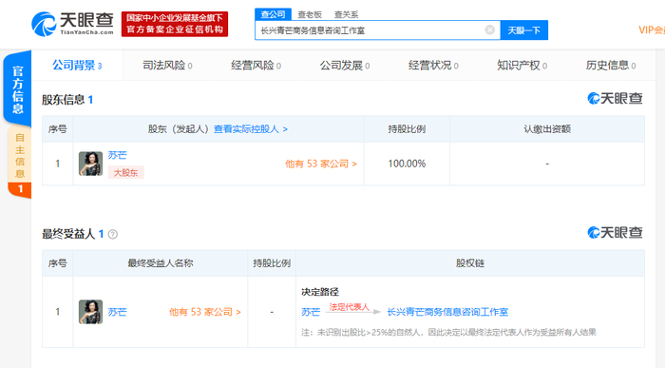Image resolution: width=665 pixels, height=368 pixels.
Task: Click the 100.00% shareholding value
Action: coord(407,164)
